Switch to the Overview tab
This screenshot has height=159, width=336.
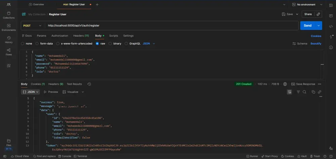tap(36, 4)
